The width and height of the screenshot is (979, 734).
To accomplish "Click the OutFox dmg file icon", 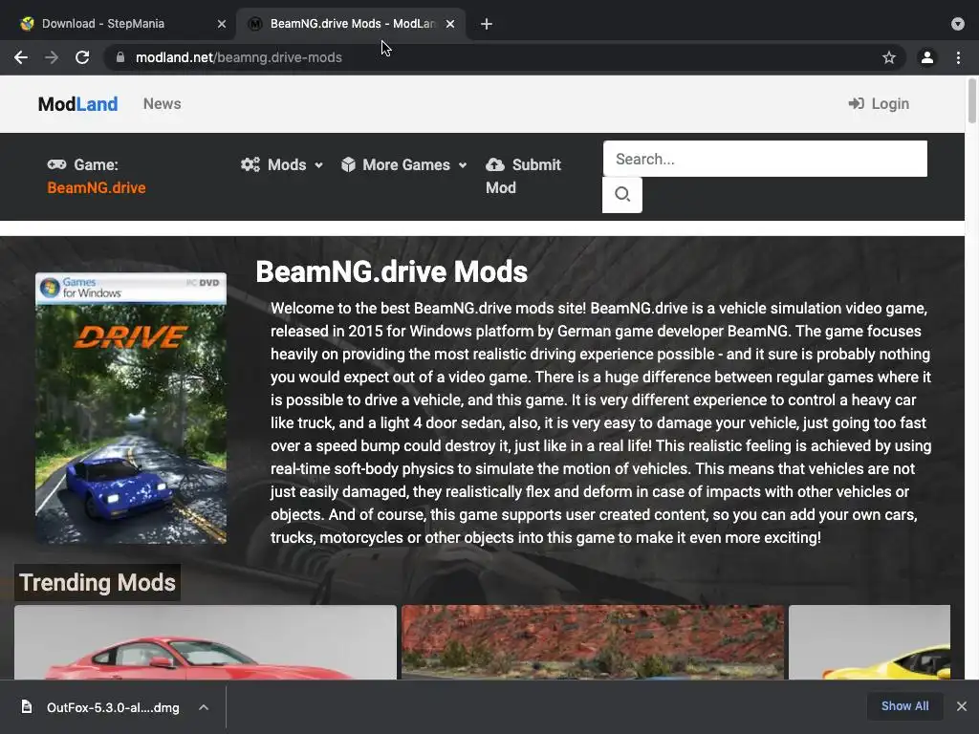I will click(26, 706).
